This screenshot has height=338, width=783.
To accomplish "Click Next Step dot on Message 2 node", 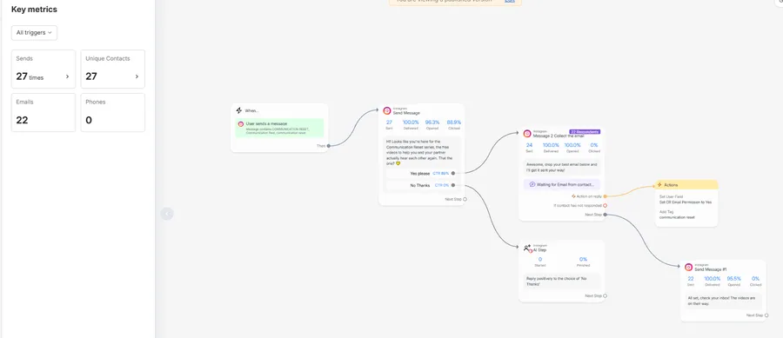I will click(606, 215).
